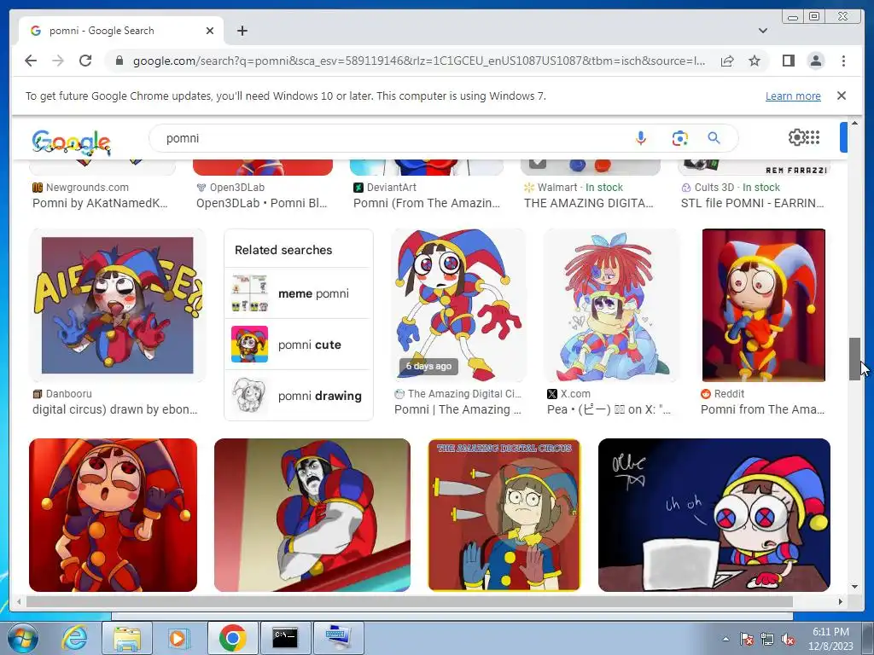Click the page scroll-up arrow
This screenshot has width=874, height=655.
click(854, 123)
